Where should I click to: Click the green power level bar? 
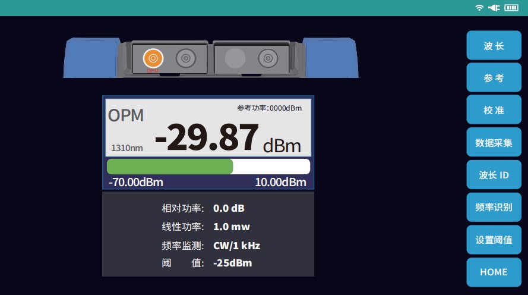(x=170, y=167)
